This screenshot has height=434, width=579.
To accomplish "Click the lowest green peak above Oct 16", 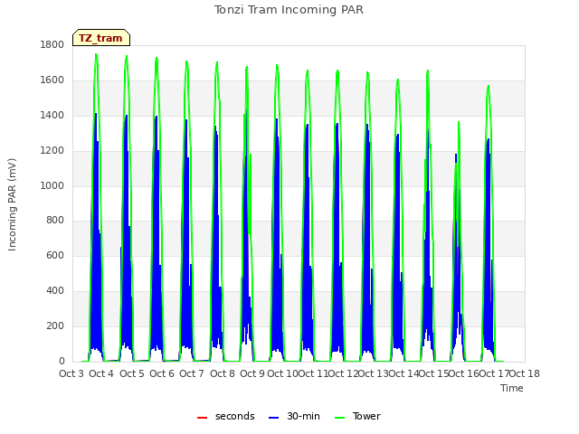I will coord(459,122).
